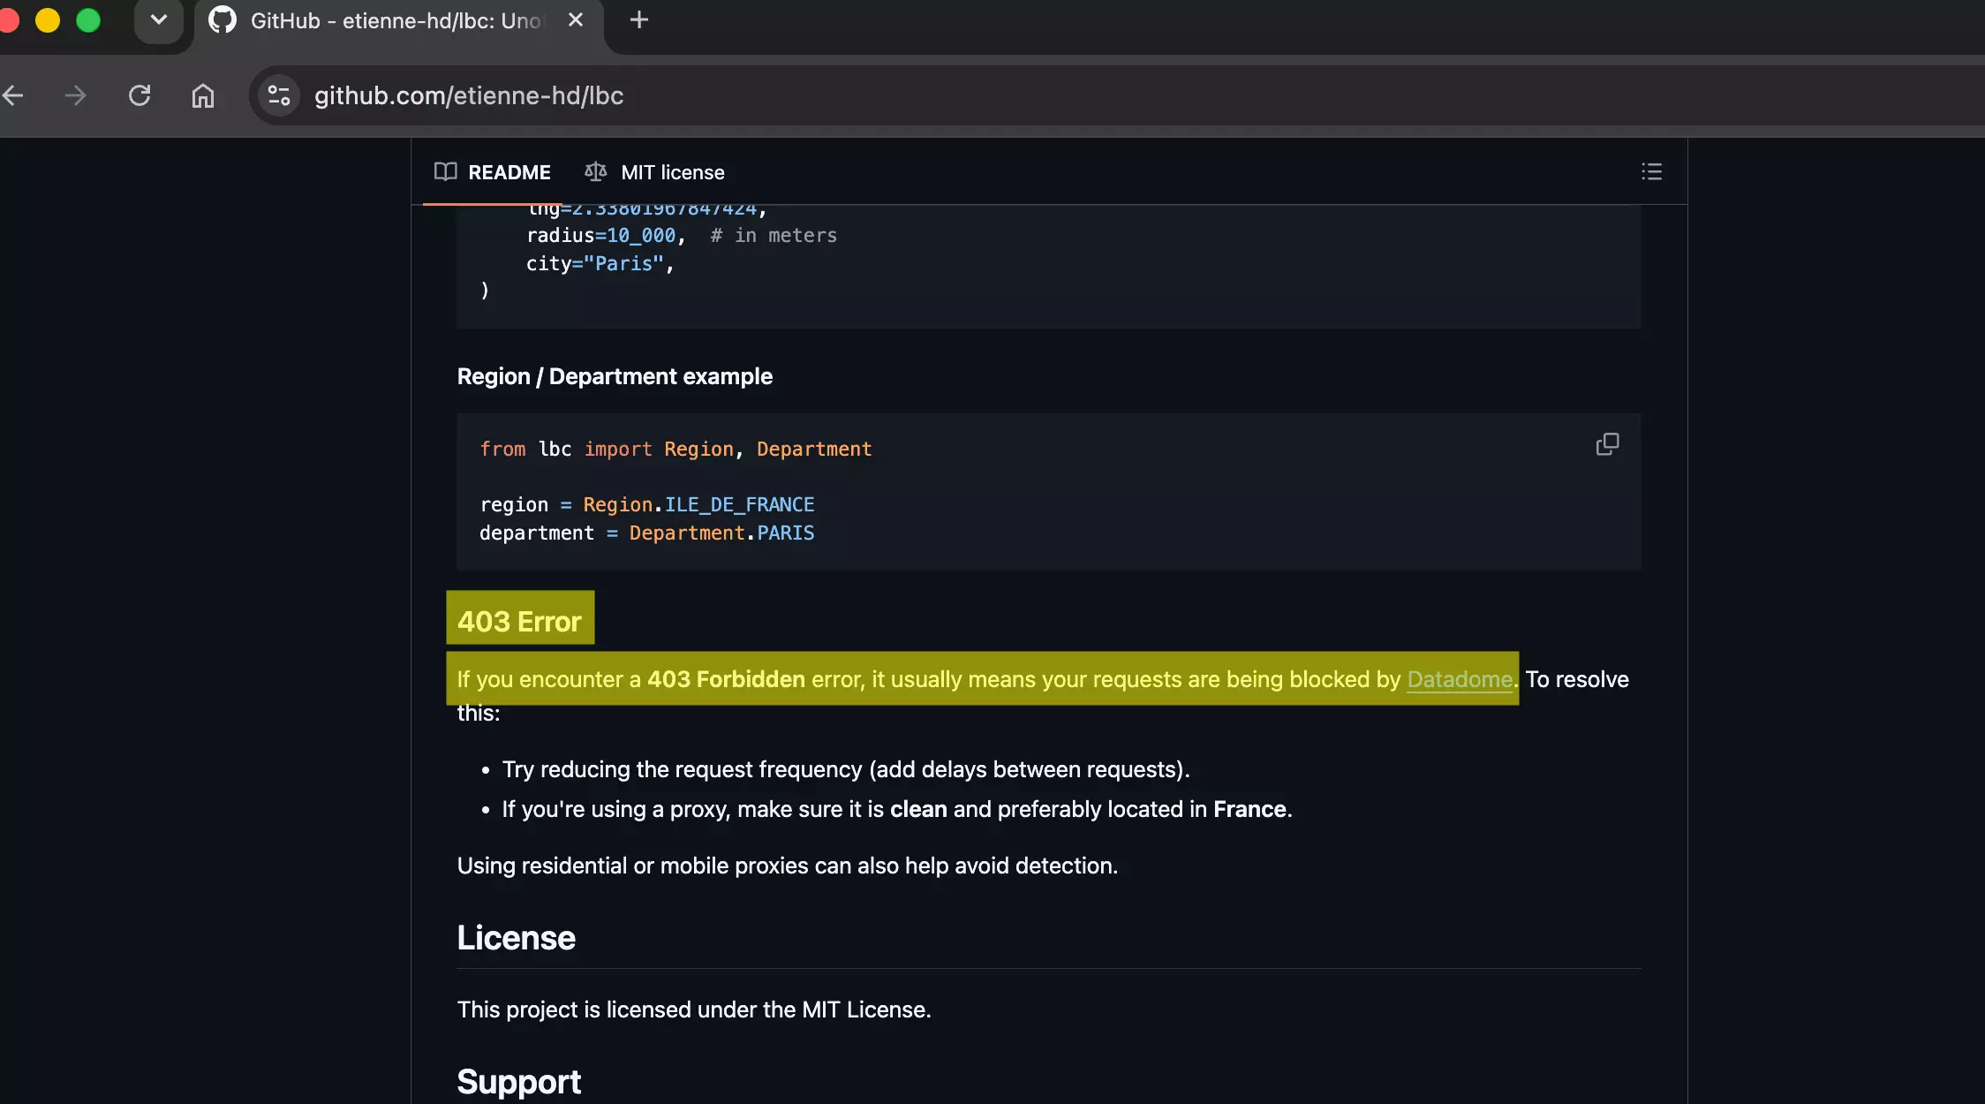Click the 403 Error heading
The width and height of the screenshot is (1985, 1104).
point(519,622)
